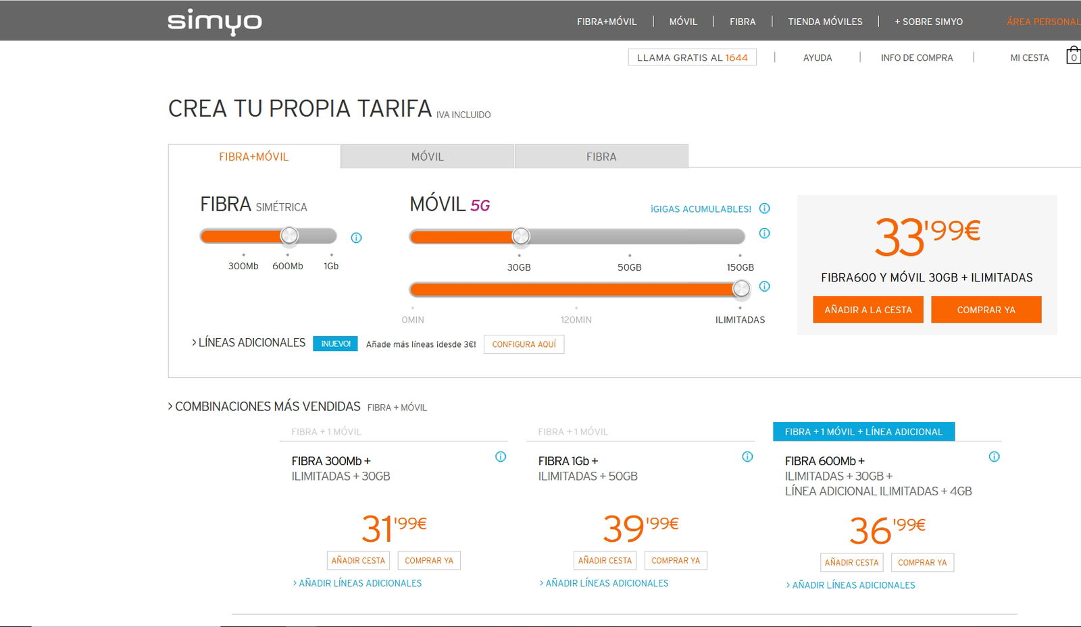This screenshot has height=627, width=1081.
Task: Open INFO DE COMPRA link
Action: point(917,58)
